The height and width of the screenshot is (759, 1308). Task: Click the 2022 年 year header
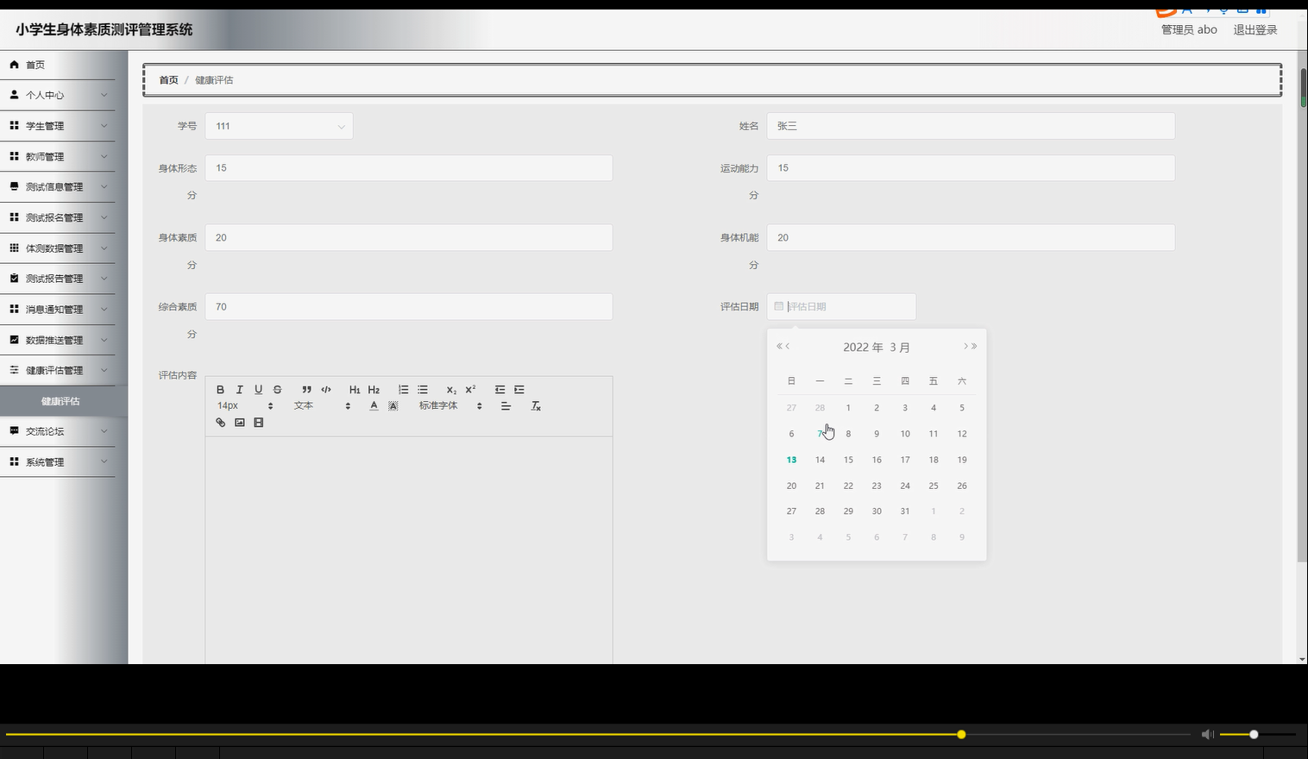863,347
